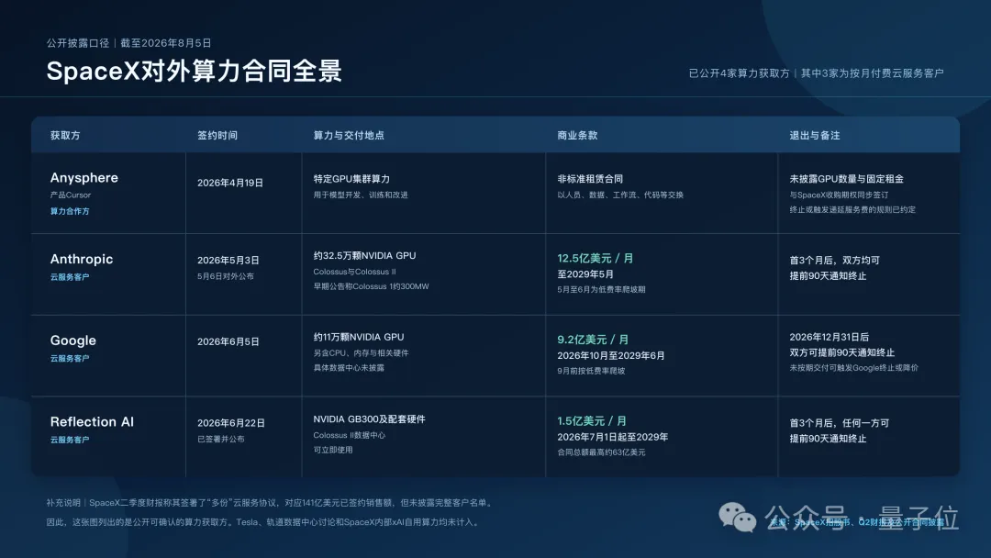Click the date '2026年6月5日'
The height and width of the screenshot is (558, 991).
pyautogui.click(x=228, y=342)
